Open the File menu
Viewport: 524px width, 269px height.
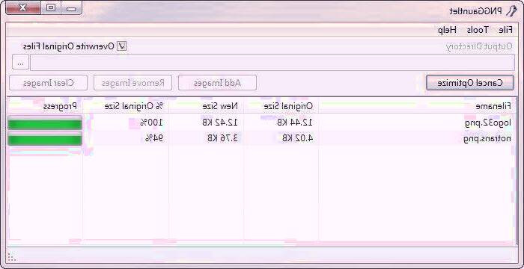click(505, 30)
